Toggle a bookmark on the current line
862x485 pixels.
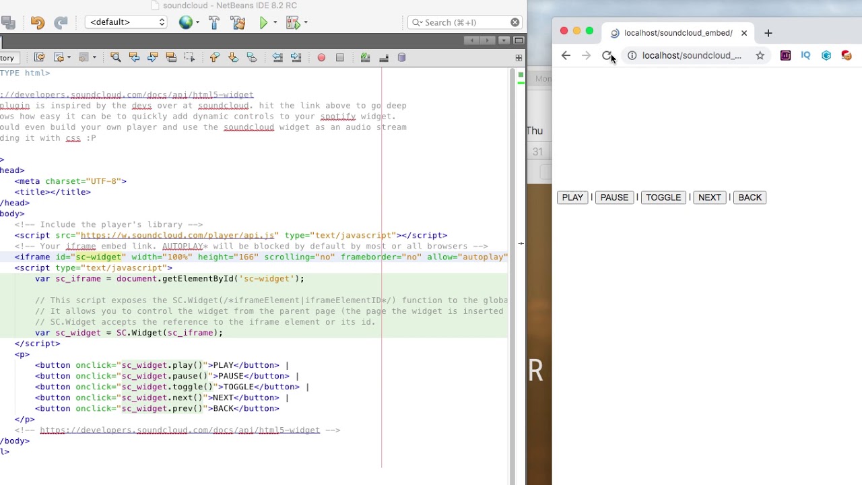pyautogui.click(x=252, y=57)
